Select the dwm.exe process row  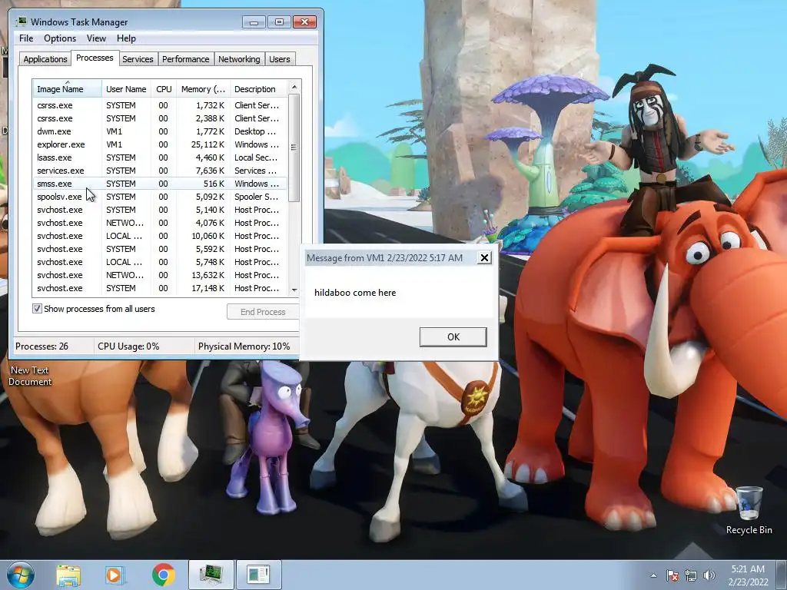point(160,131)
